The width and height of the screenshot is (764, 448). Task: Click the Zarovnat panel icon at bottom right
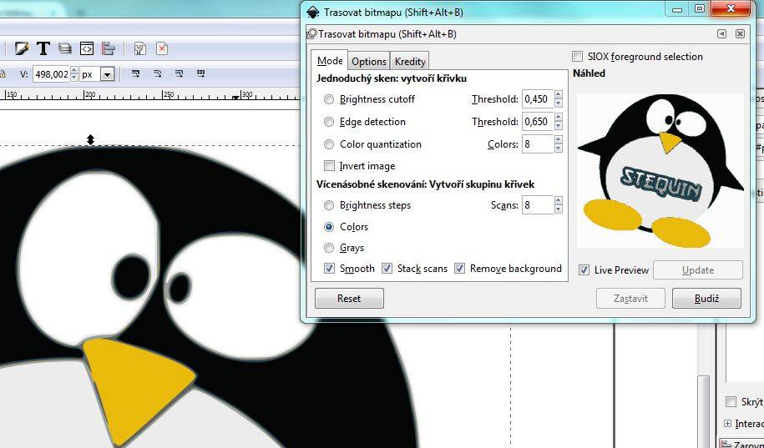pyautogui.click(x=726, y=444)
